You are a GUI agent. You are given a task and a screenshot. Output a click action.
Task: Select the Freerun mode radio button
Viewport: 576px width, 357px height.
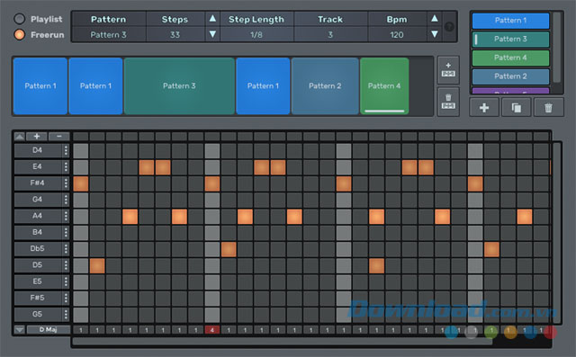[x=20, y=34]
